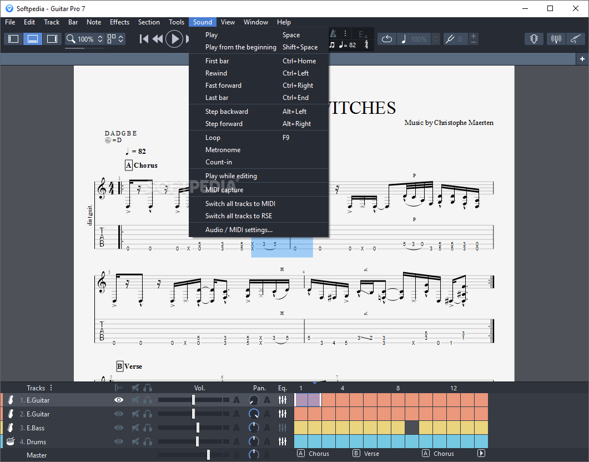Click the 3. E.Bass instrument icon
This screenshot has height=462, width=589.
(x=11, y=428)
